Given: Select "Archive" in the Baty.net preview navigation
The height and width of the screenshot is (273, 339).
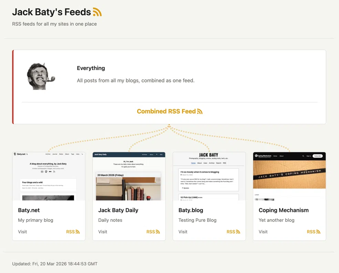Looking at the screenshot, I should [48, 154].
